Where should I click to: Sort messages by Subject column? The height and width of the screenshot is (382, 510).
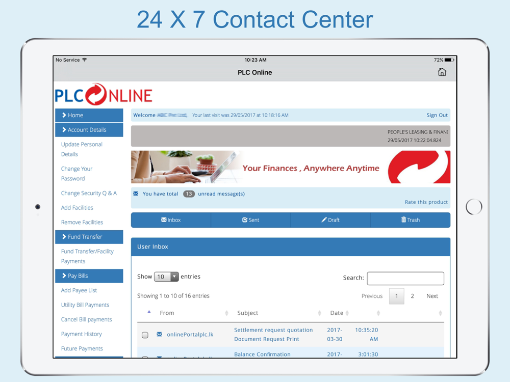pos(279,313)
